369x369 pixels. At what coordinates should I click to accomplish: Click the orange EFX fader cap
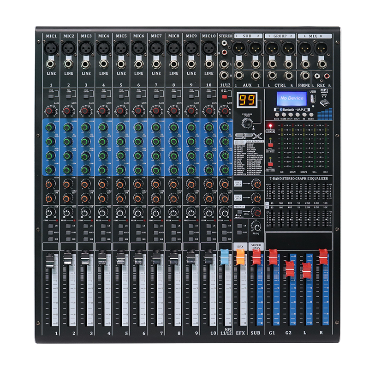(x=240, y=257)
